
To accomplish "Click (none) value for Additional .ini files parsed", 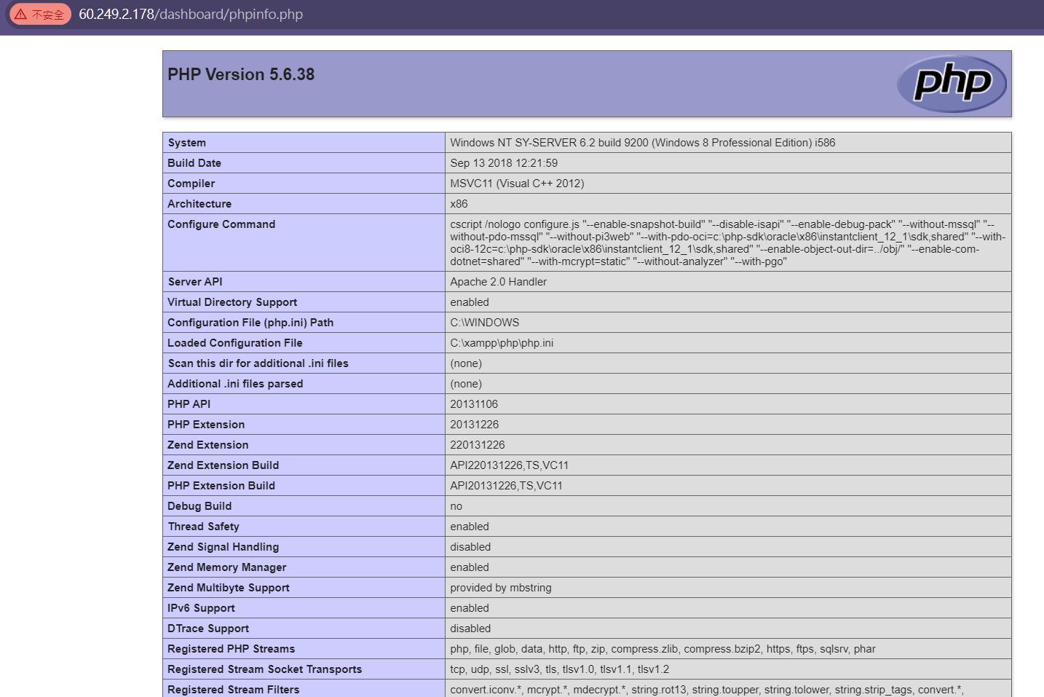I will tap(466, 384).
